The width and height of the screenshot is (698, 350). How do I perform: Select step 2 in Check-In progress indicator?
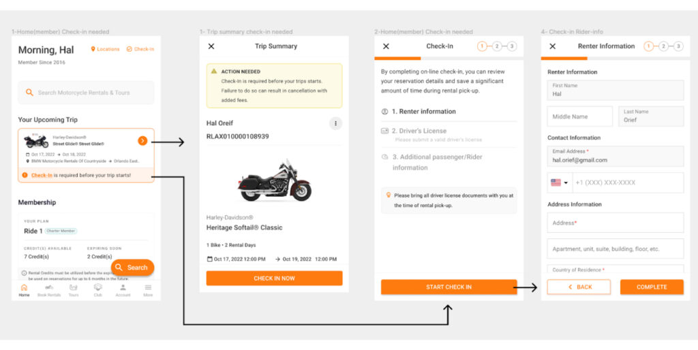tap(497, 46)
